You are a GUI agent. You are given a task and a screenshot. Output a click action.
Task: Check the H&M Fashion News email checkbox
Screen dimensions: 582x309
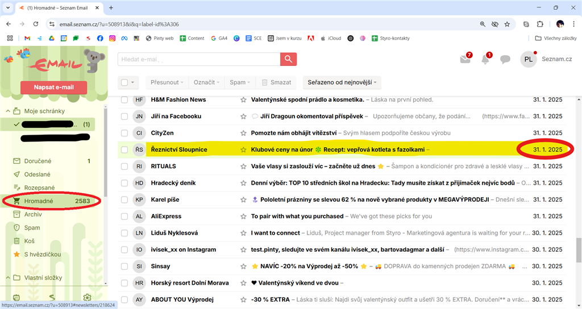coord(124,100)
